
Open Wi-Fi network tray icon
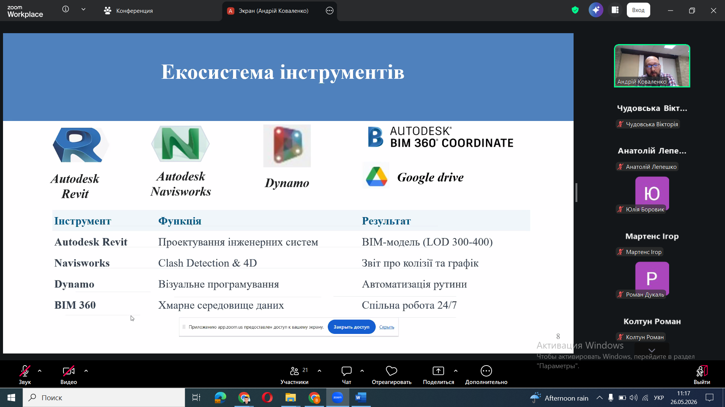pos(645,398)
